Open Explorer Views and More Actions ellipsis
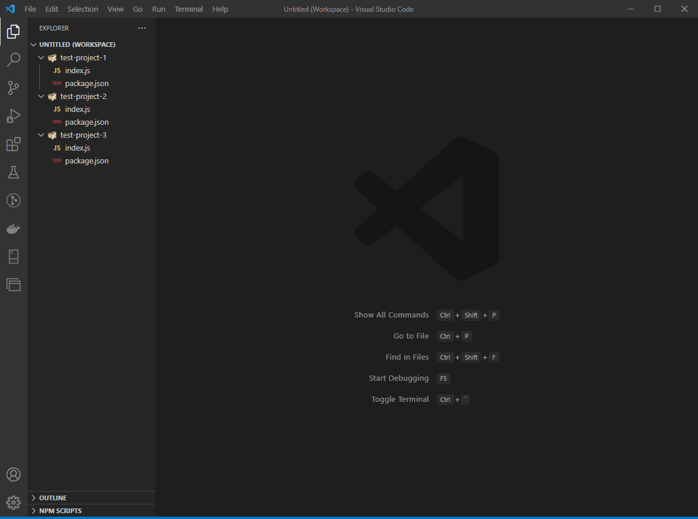The width and height of the screenshot is (698, 519). pos(142,28)
